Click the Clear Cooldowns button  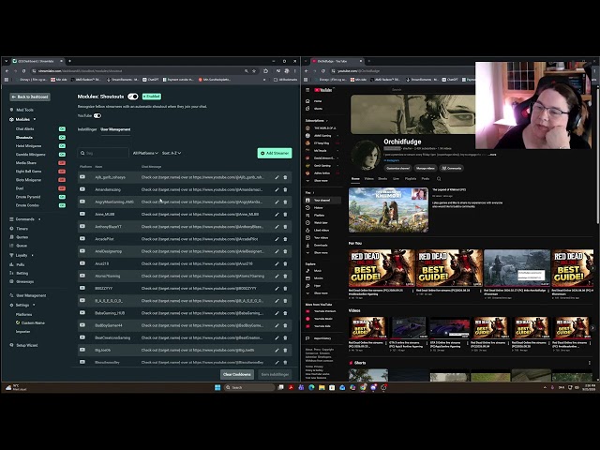pos(237,374)
